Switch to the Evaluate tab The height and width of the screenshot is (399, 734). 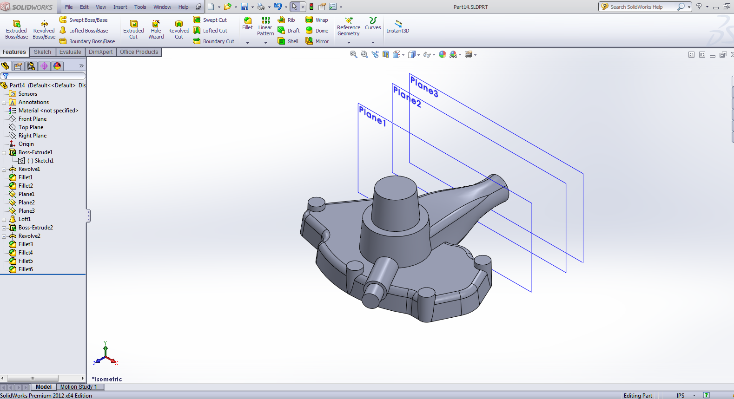coord(70,52)
